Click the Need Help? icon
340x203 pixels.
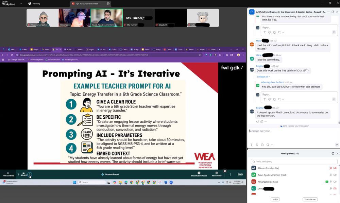coord(217,173)
